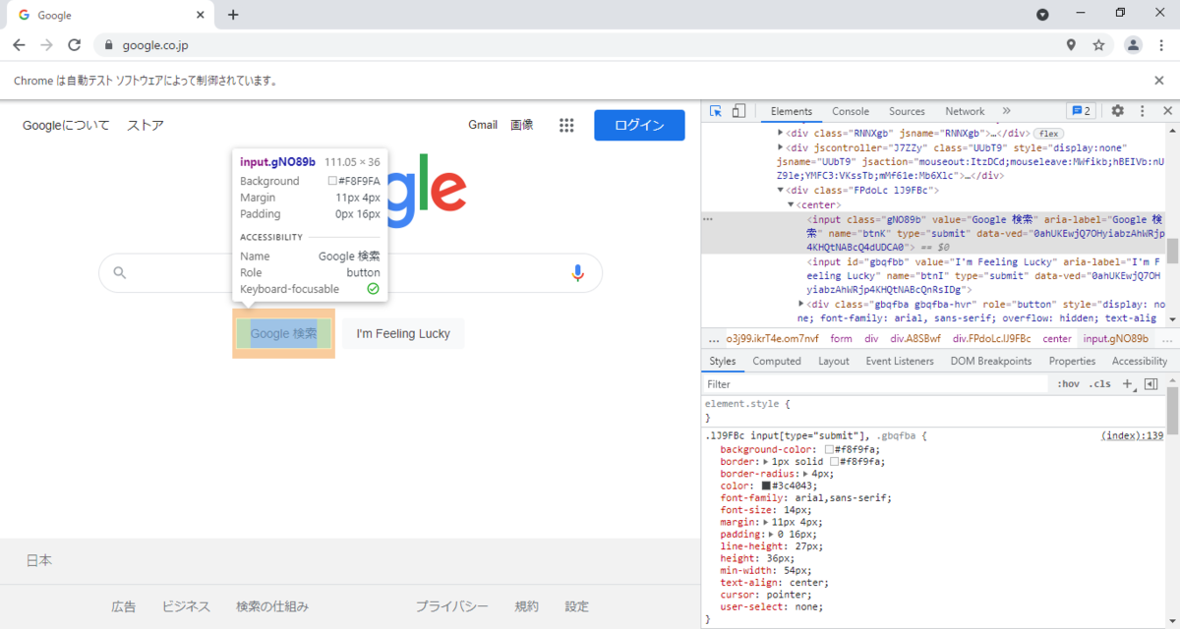Viewport: 1180px width, 629px height.
Task: Collapse the center node
Action: pyautogui.click(x=791, y=204)
